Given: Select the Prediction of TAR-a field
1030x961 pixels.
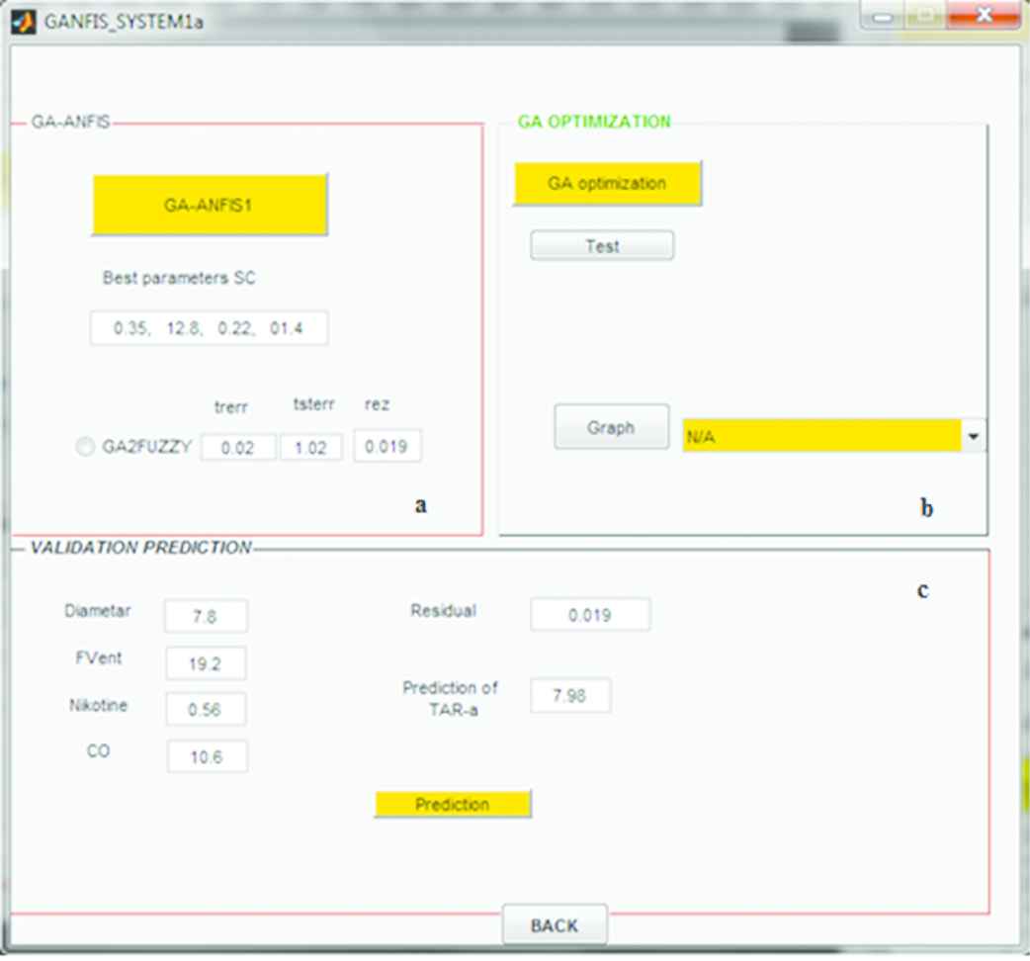Looking at the screenshot, I should tap(570, 695).
